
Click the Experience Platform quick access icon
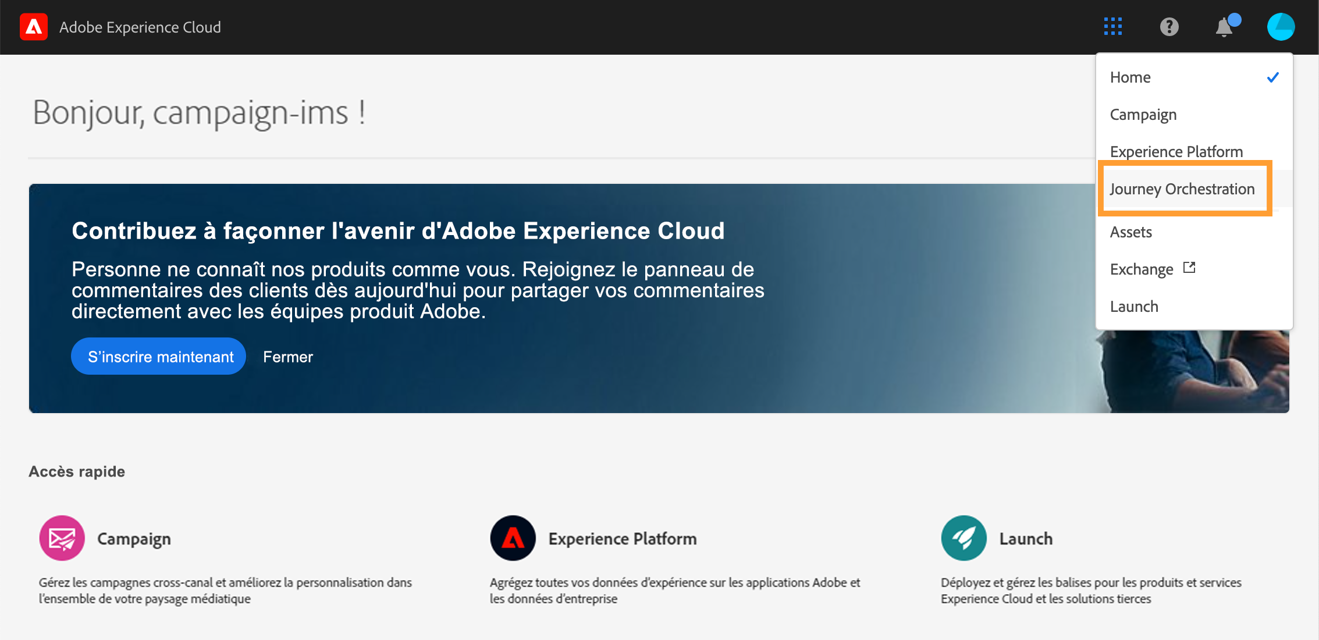click(x=513, y=538)
